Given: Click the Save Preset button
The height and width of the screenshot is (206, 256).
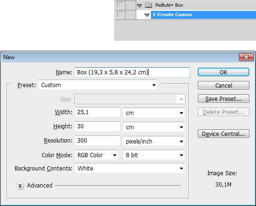Looking at the screenshot, I should (223, 99).
